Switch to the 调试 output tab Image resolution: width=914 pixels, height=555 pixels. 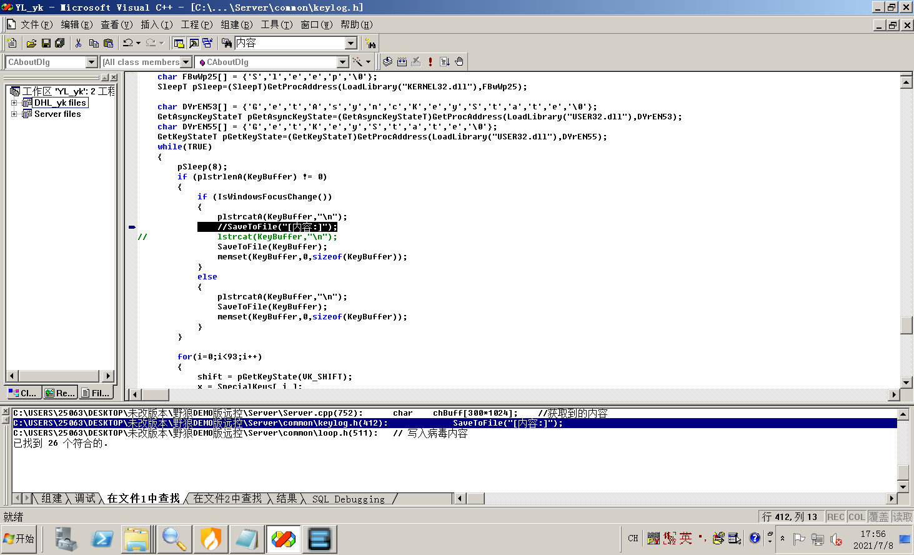pos(86,498)
